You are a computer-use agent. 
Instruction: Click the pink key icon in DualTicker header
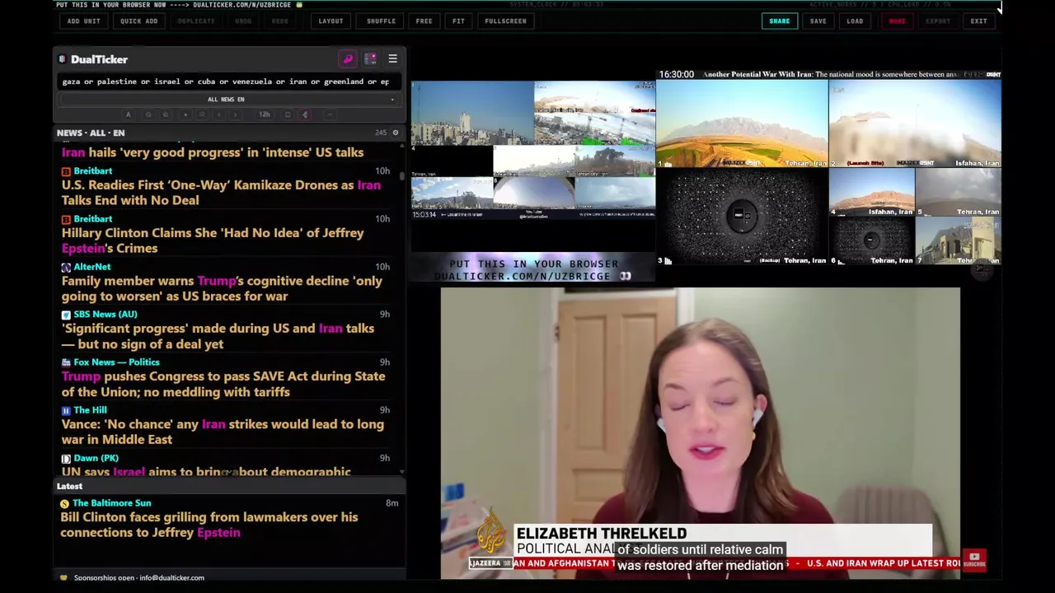(x=348, y=59)
